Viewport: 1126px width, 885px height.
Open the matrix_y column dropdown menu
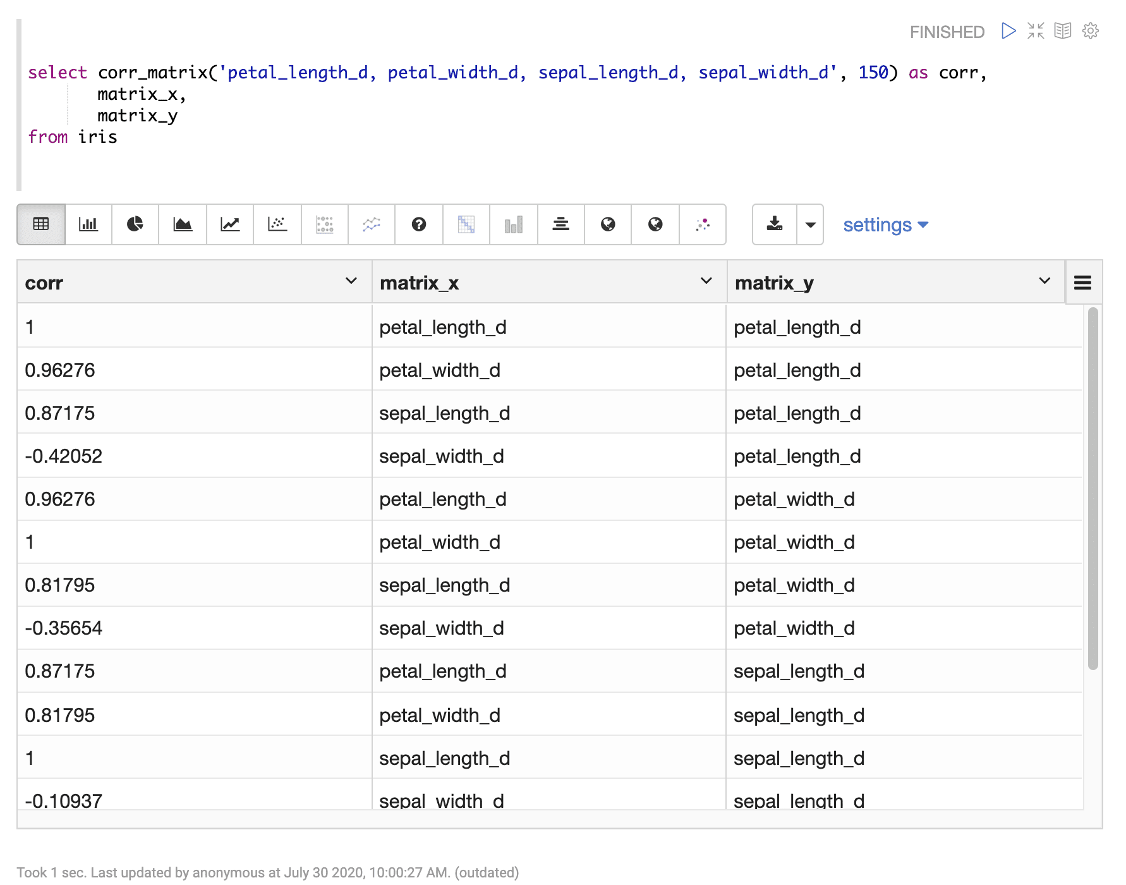[x=1044, y=281]
